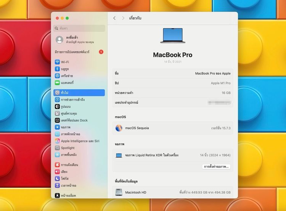This screenshot has width=286, height=211.
Task: Click the name value MacBook Pro ของ Apple
Action: tap(213, 73)
